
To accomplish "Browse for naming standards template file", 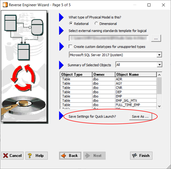I will (156, 38).
